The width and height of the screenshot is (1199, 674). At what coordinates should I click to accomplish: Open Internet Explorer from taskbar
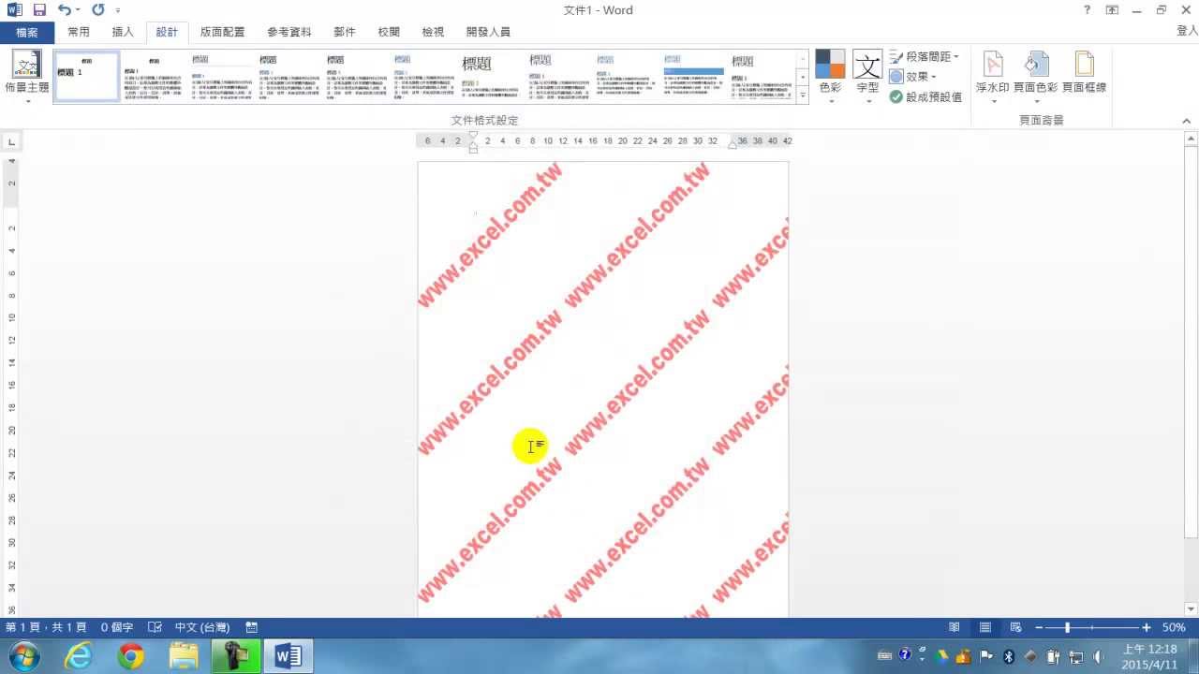tap(79, 656)
